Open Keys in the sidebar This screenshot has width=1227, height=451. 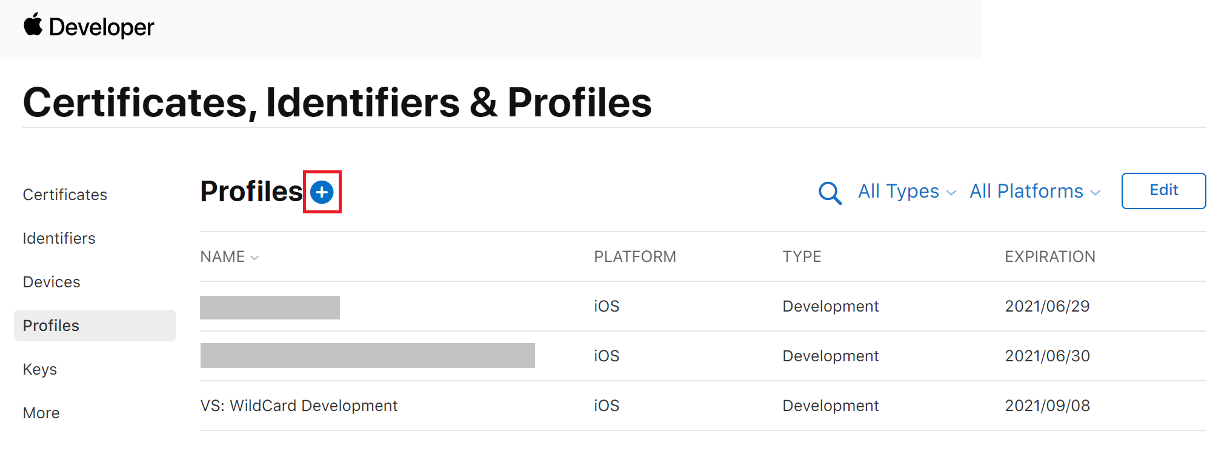(40, 369)
